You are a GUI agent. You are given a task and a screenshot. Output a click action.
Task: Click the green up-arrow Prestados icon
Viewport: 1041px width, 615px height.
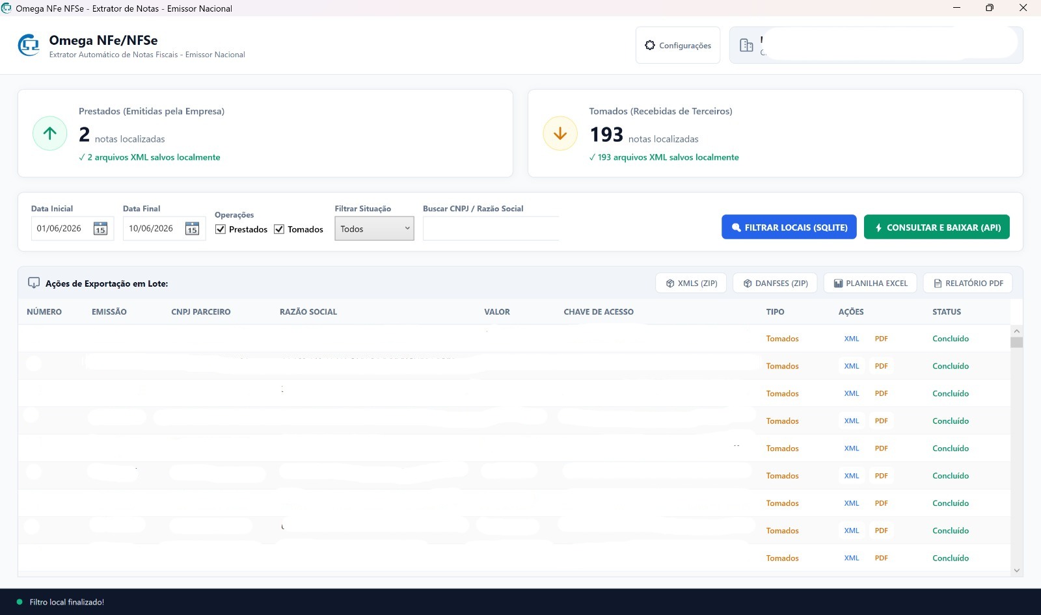click(x=50, y=133)
